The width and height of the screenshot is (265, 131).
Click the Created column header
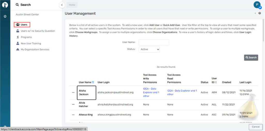[226, 82]
